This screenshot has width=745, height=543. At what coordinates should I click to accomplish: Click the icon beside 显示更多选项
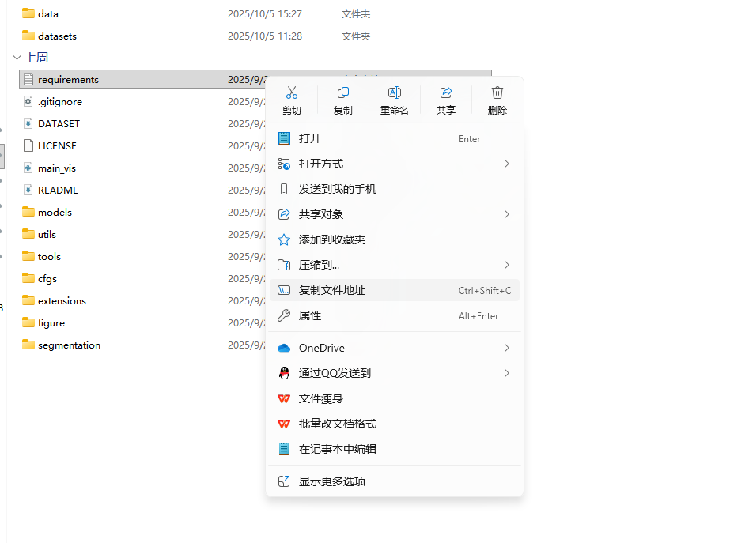(284, 481)
